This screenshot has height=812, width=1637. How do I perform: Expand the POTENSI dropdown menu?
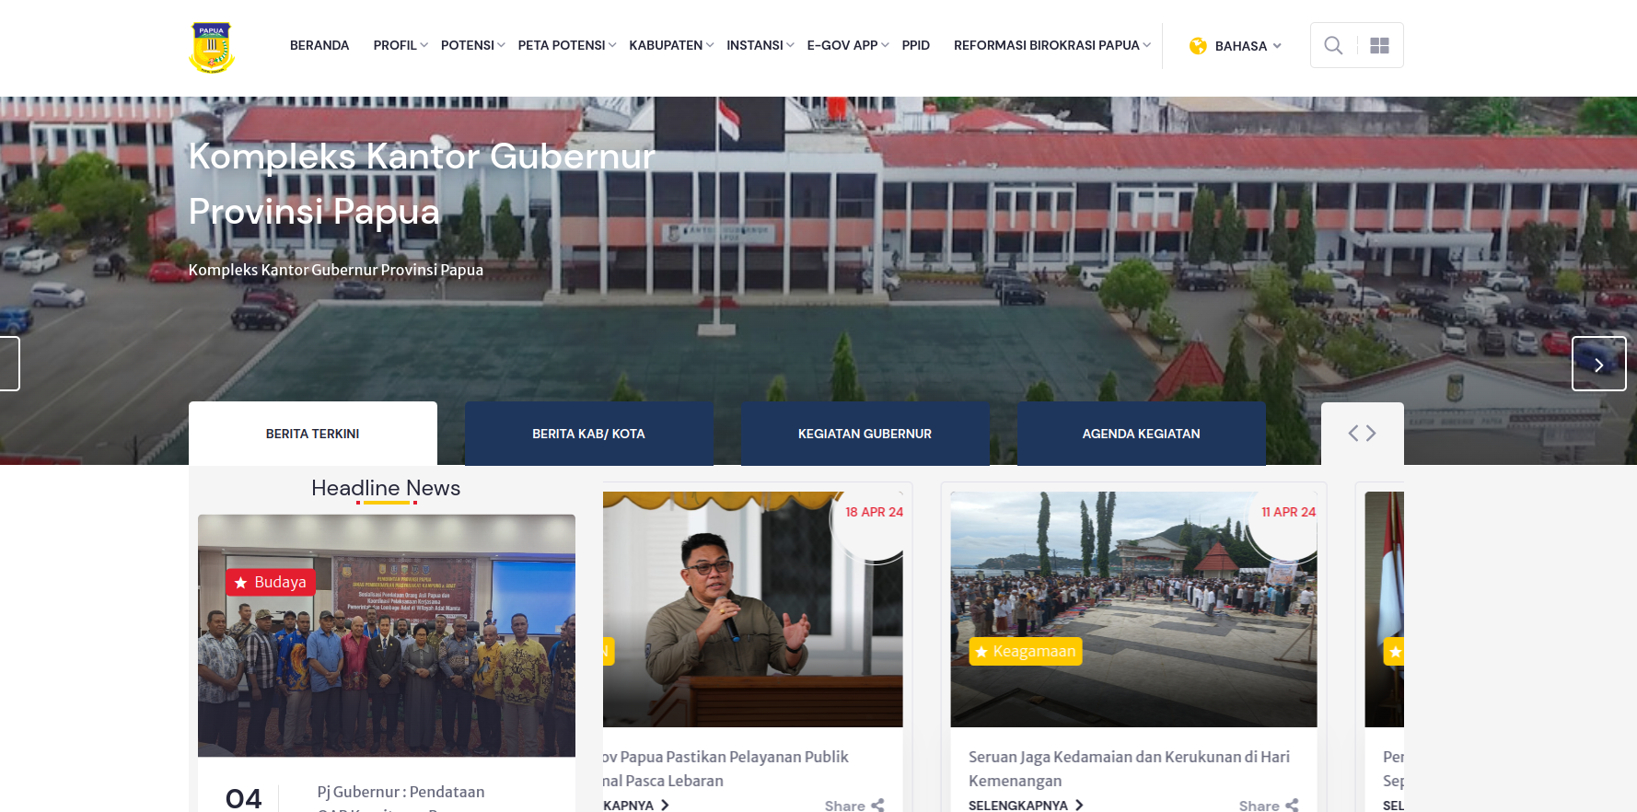(x=472, y=45)
